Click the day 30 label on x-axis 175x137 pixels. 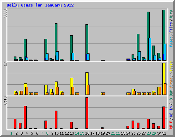[159, 133]
